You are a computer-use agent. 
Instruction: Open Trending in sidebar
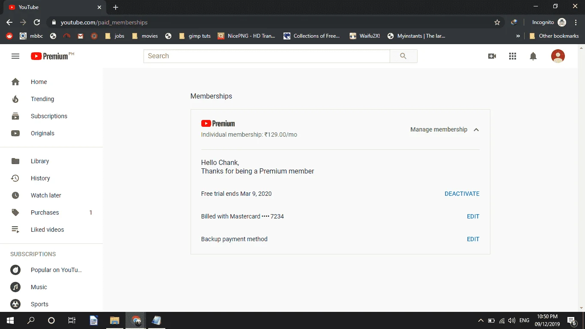[51, 99]
